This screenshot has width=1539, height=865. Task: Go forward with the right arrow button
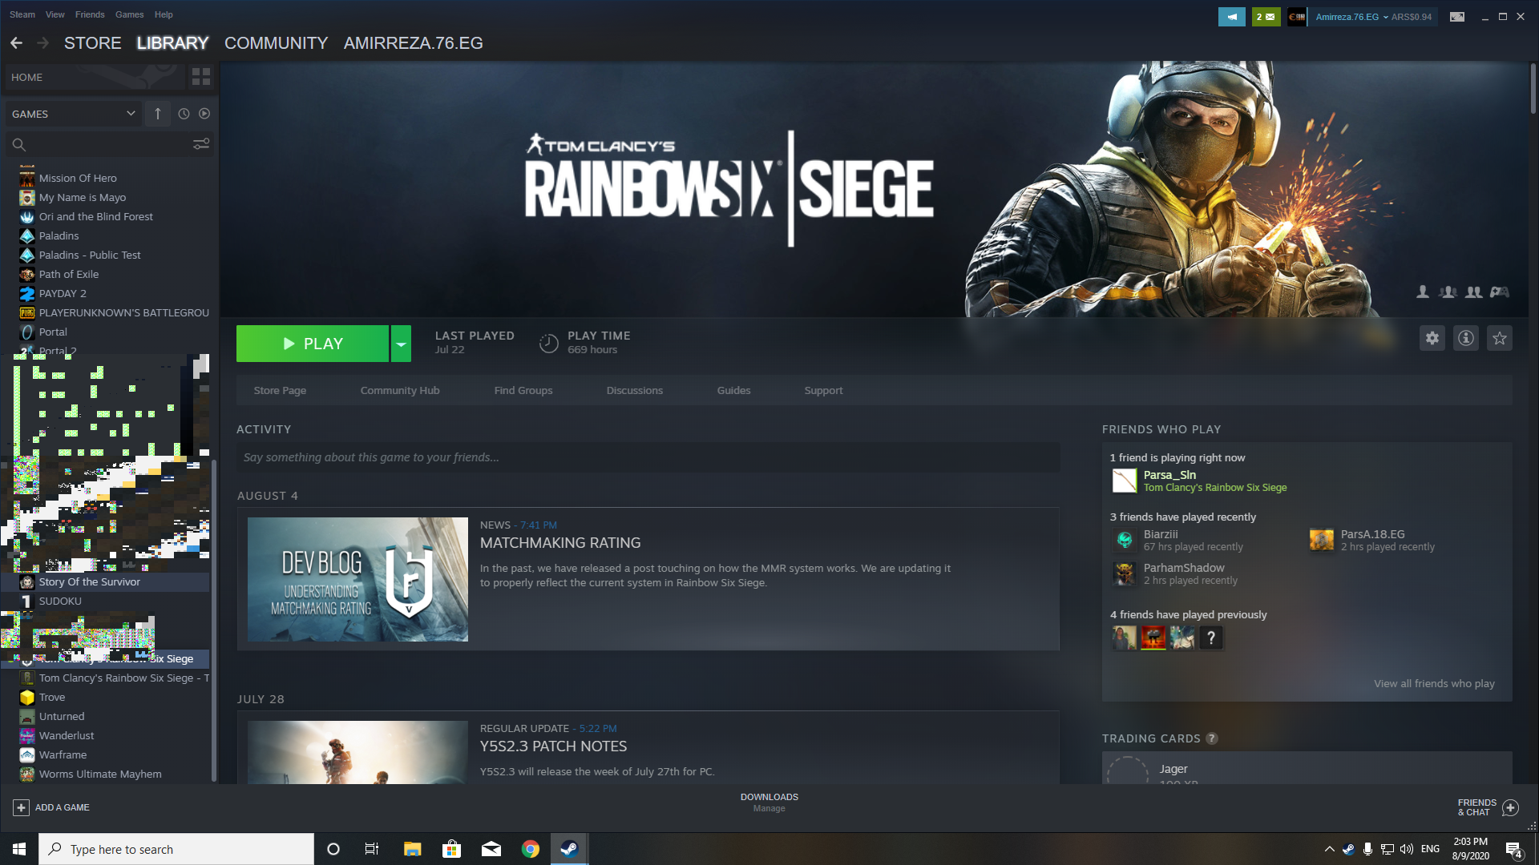click(x=43, y=43)
